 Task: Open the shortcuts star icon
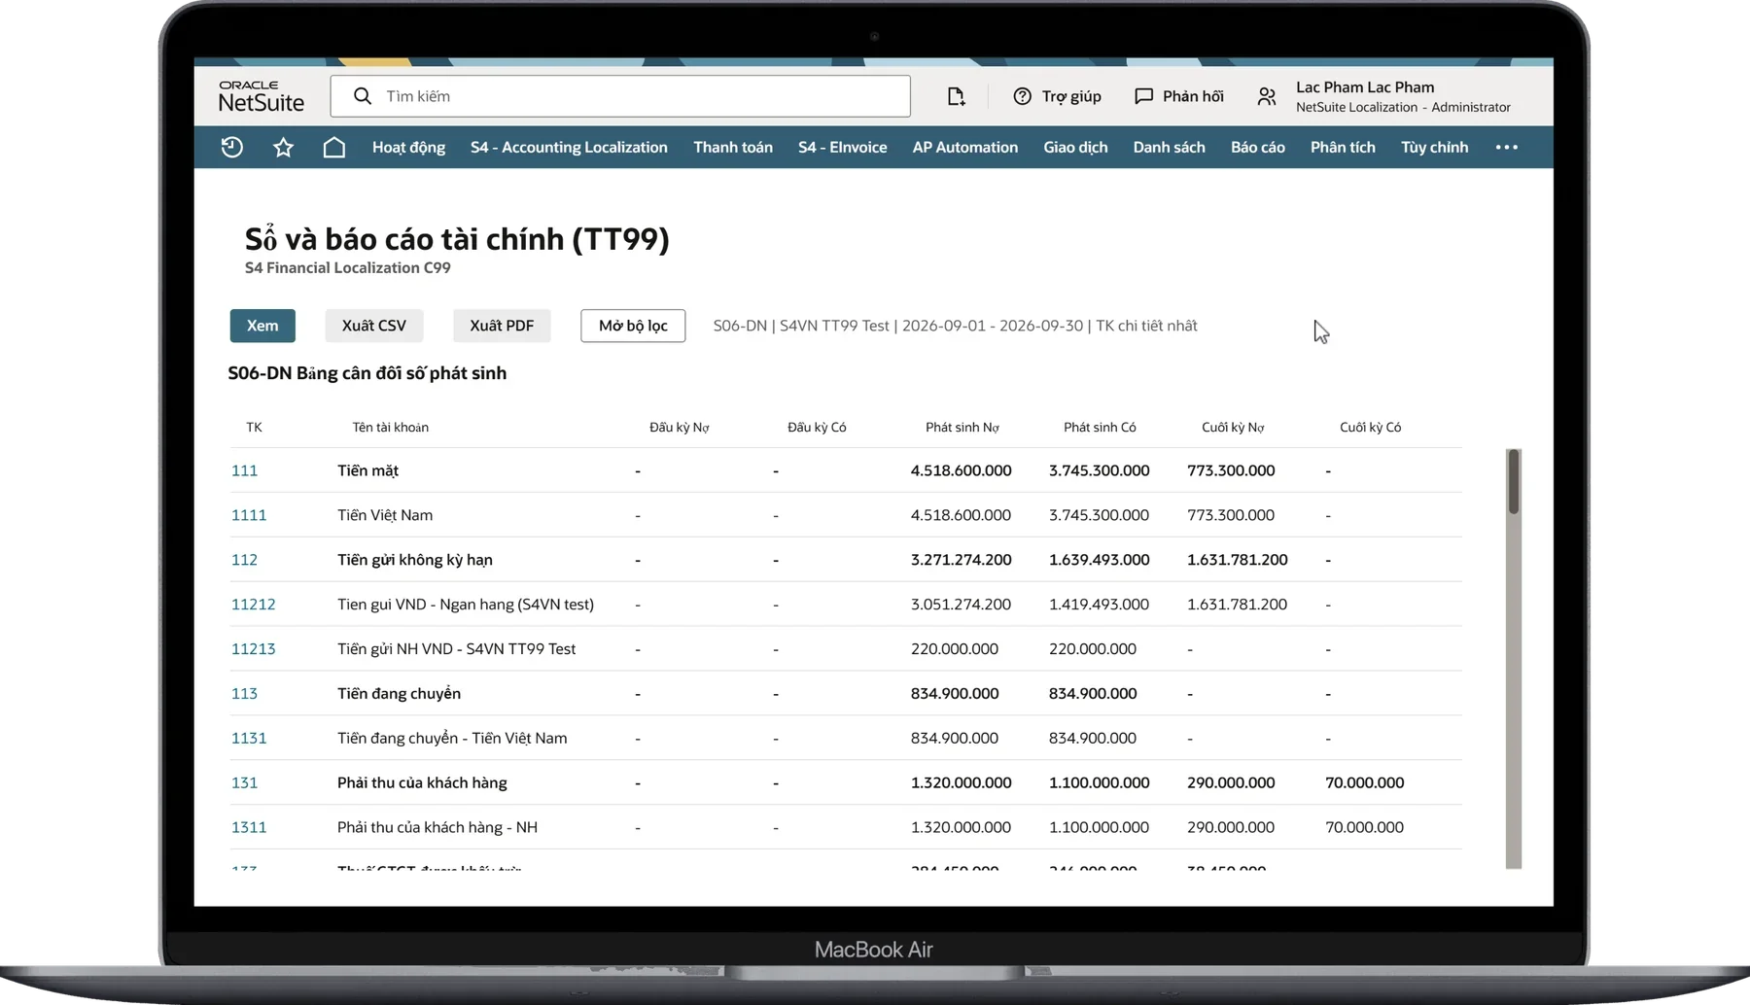(283, 147)
